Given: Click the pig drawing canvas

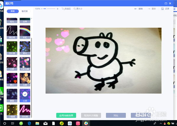Looking at the screenshot, I should [104, 61].
